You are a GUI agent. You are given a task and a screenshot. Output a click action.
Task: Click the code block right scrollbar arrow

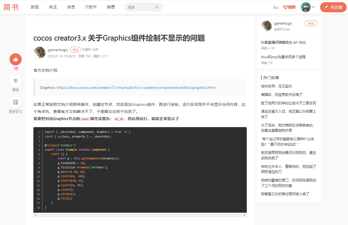(x=244, y=215)
